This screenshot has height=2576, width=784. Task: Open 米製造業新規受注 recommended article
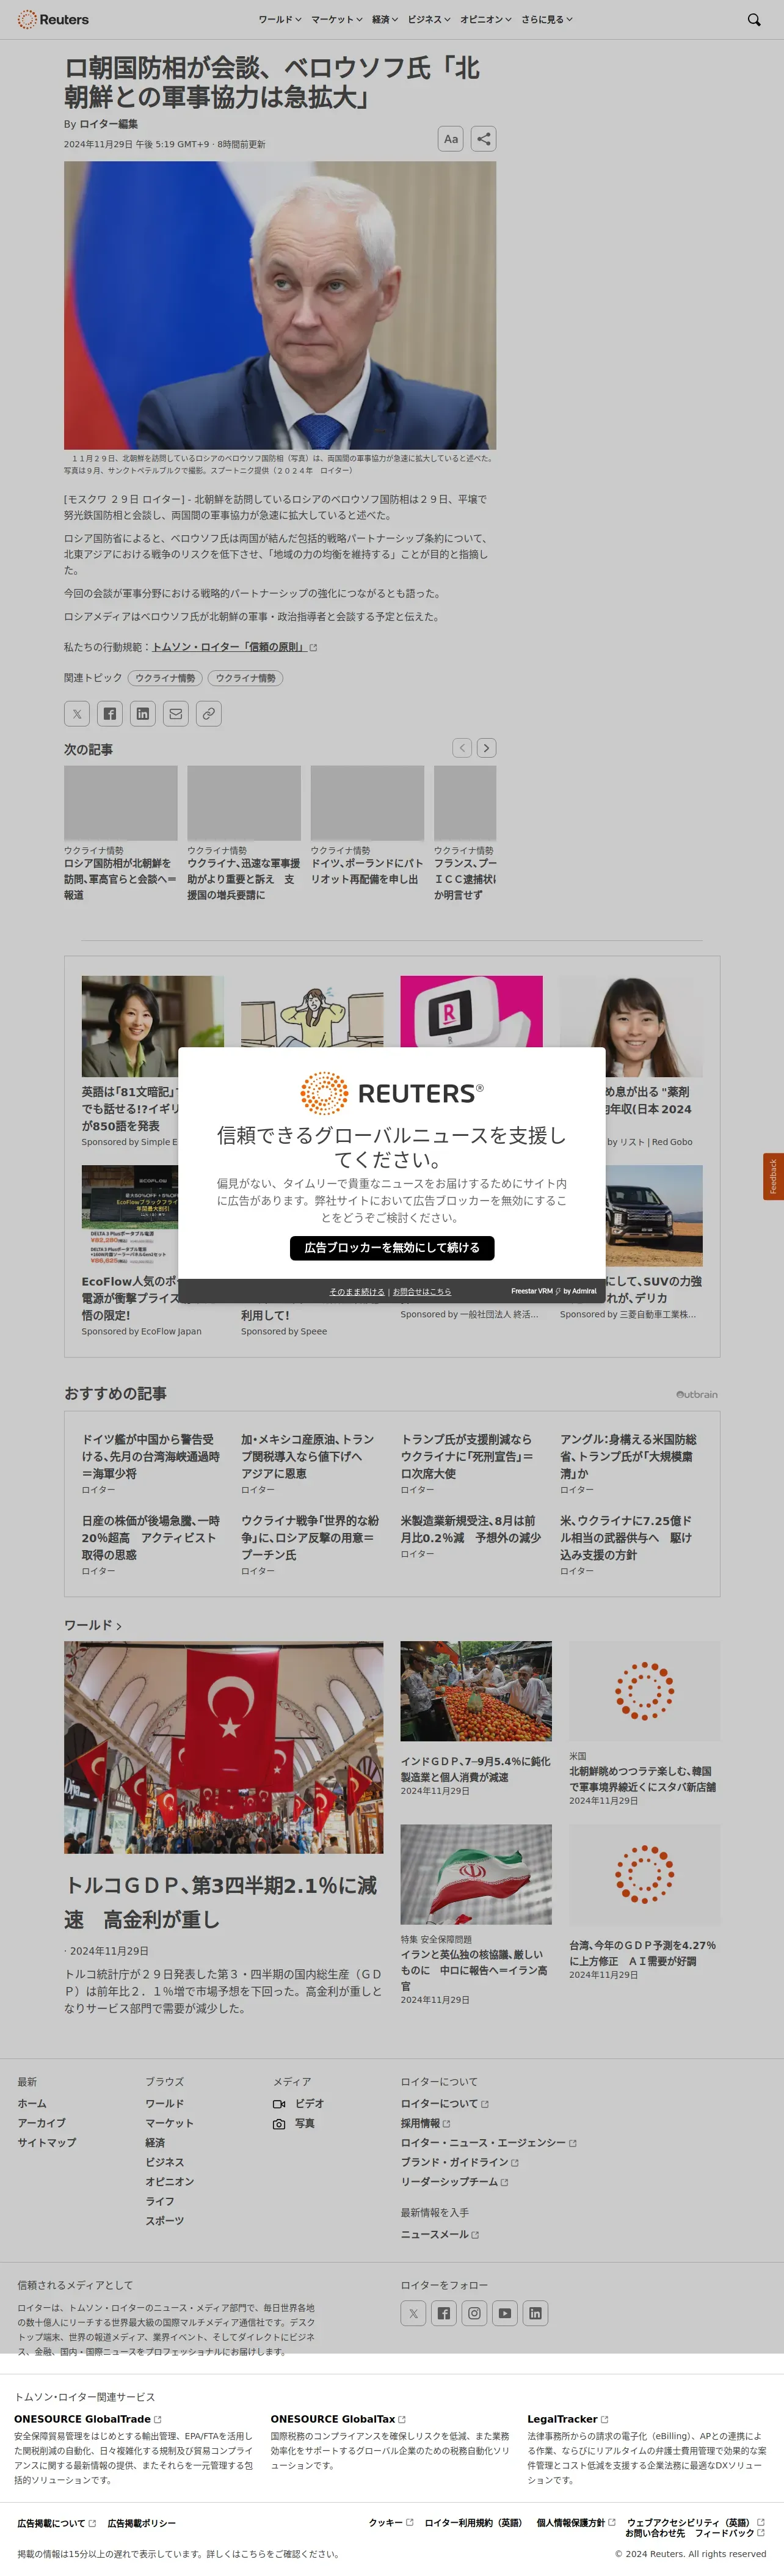tap(470, 1529)
